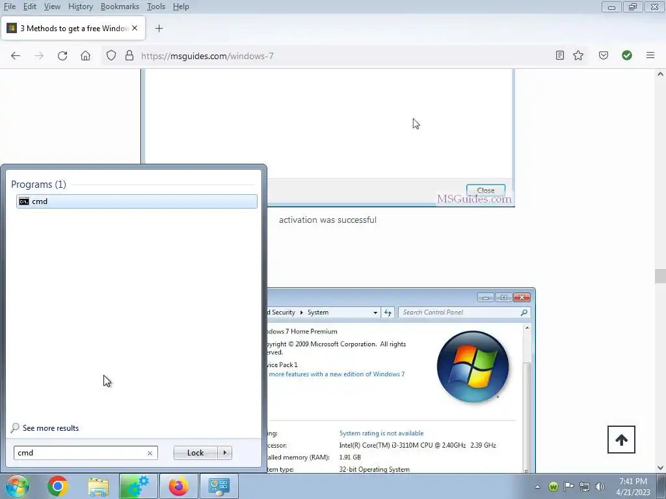Open the View menu
Screen dimensions: 666x499
(52, 6)
